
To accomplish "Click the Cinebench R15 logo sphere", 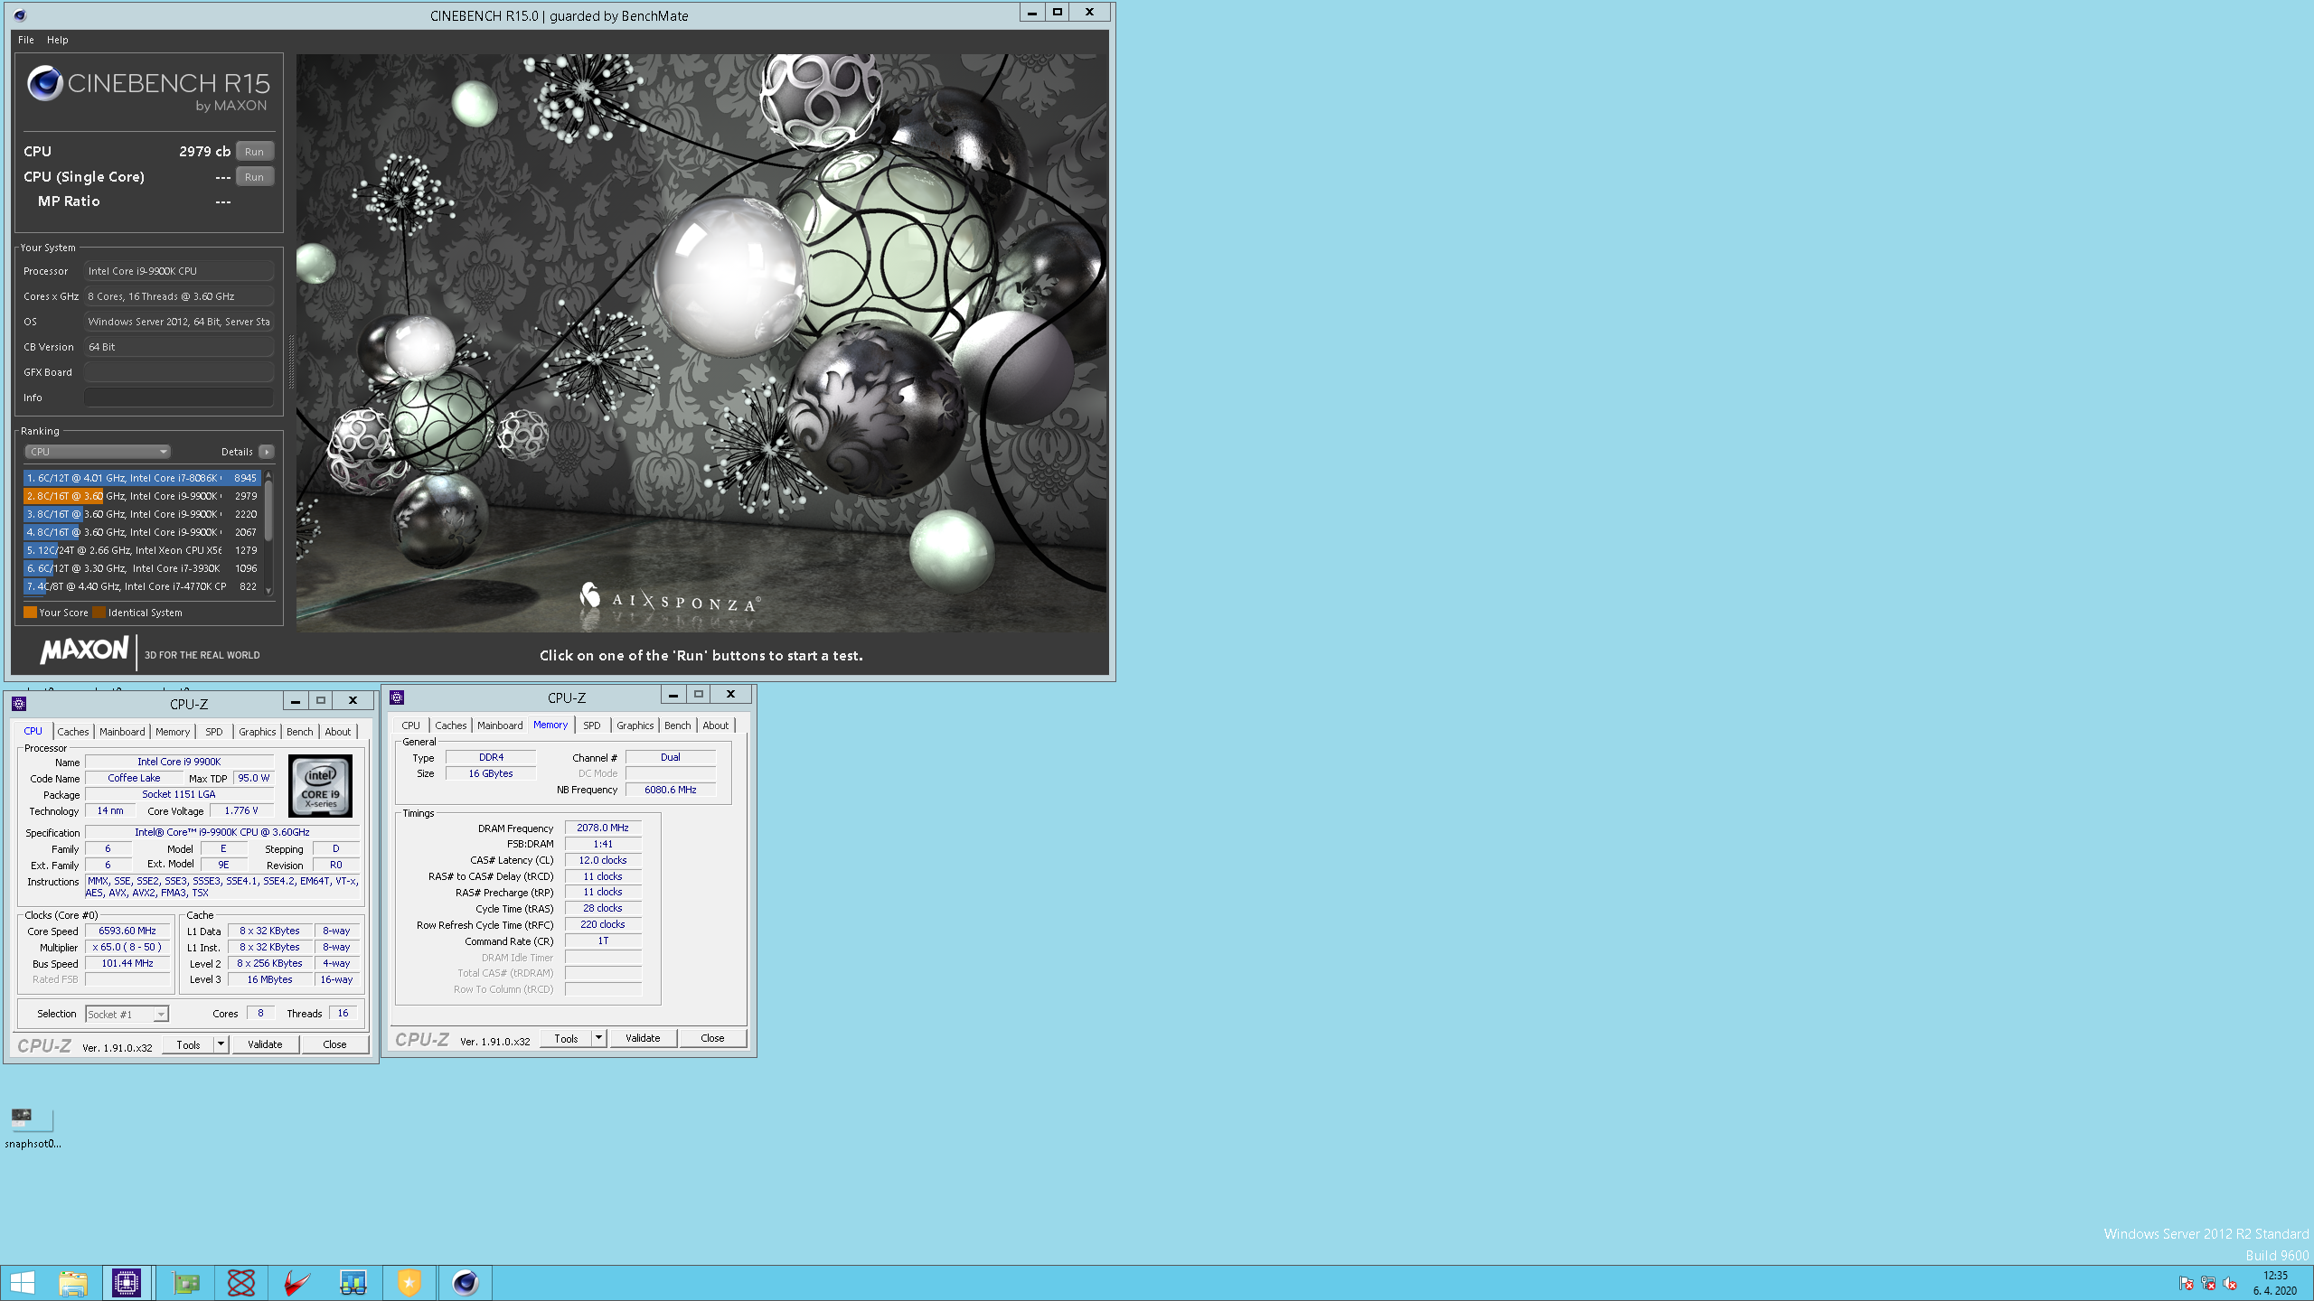I will pos(44,83).
